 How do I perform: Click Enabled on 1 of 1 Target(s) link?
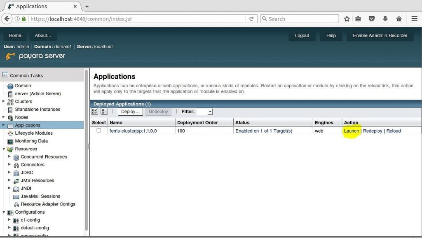[264, 131]
